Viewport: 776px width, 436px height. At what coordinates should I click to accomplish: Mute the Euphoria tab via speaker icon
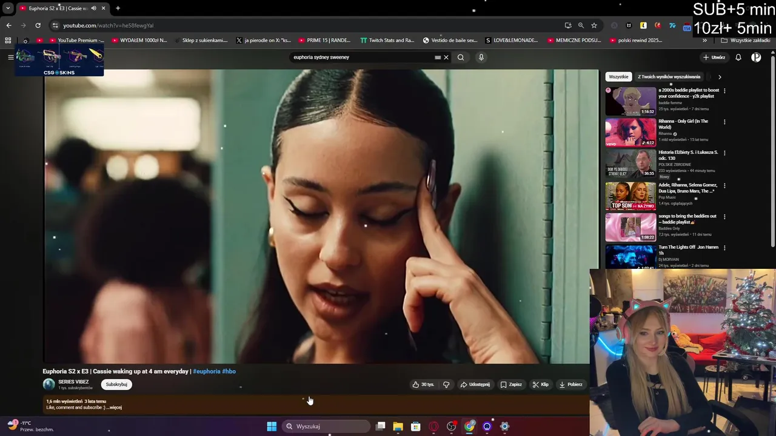93,8
